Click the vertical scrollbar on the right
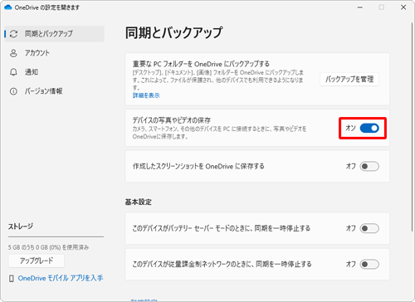The width and height of the screenshot is (415, 302). [413, 127]
